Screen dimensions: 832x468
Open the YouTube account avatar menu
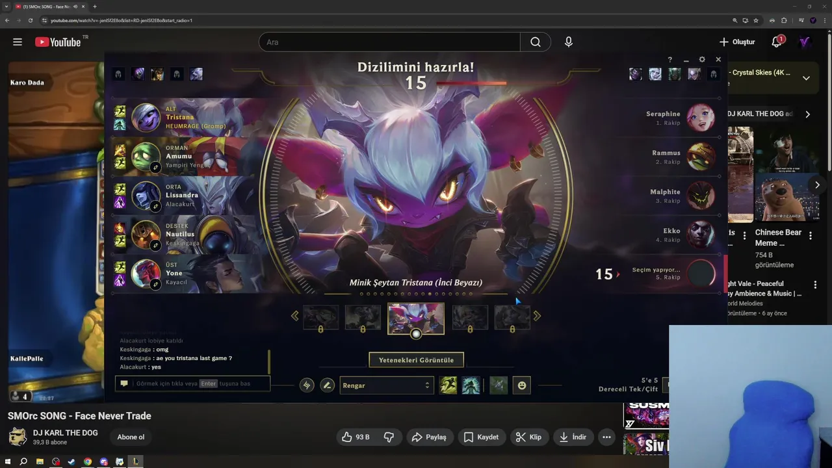point(805,42)
